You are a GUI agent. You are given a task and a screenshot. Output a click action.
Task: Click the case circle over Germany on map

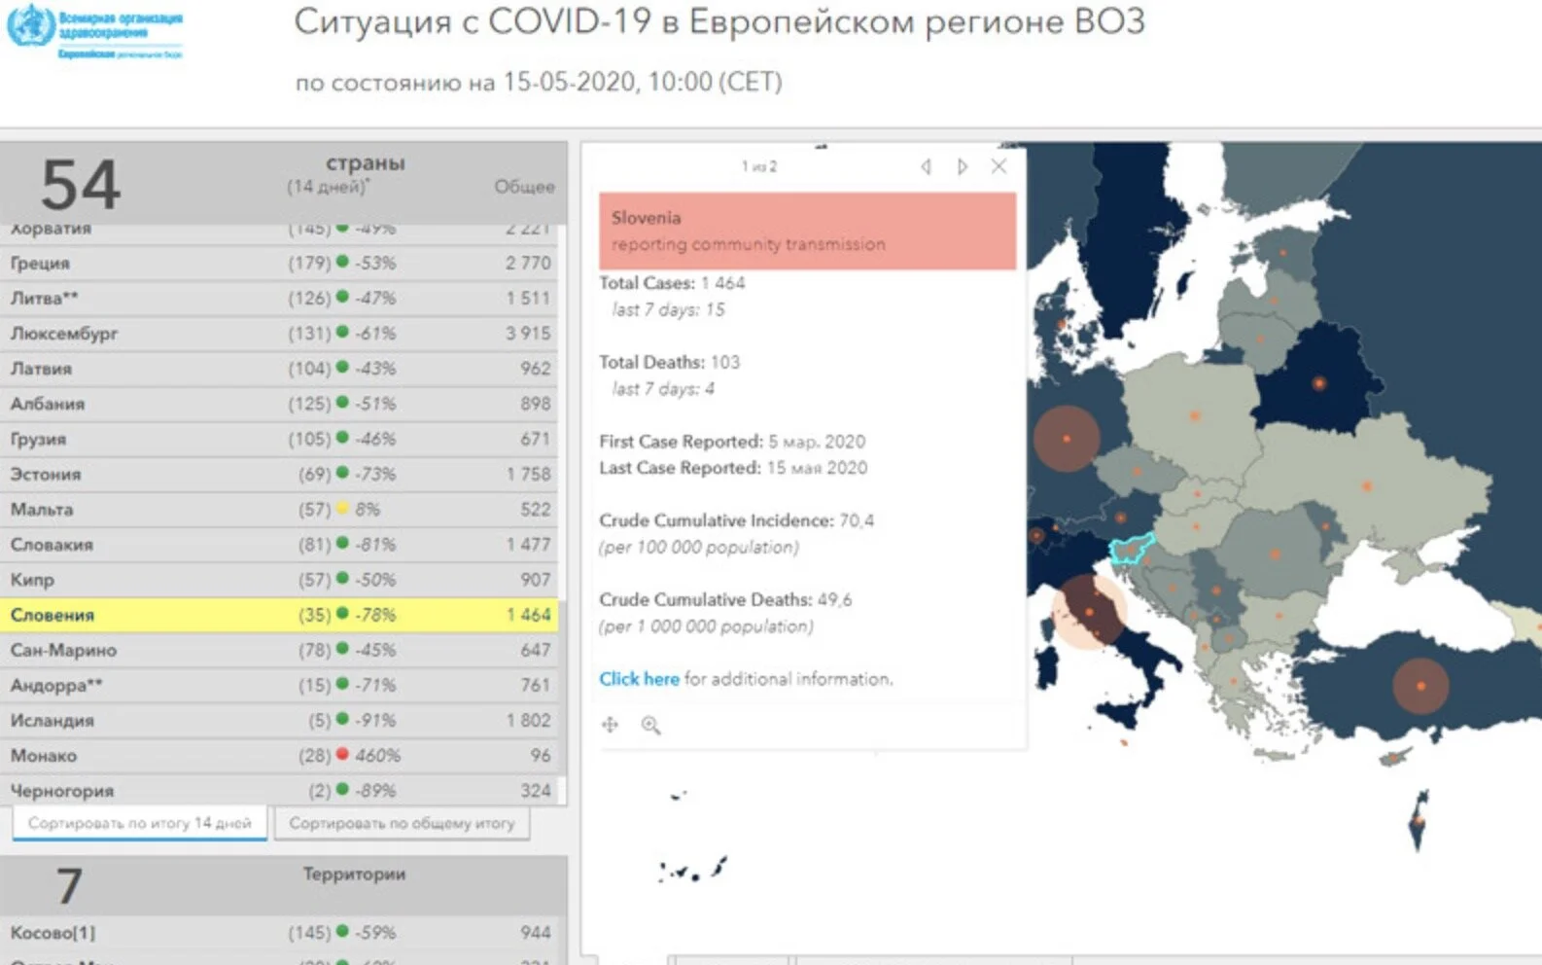pos(1067,439)
